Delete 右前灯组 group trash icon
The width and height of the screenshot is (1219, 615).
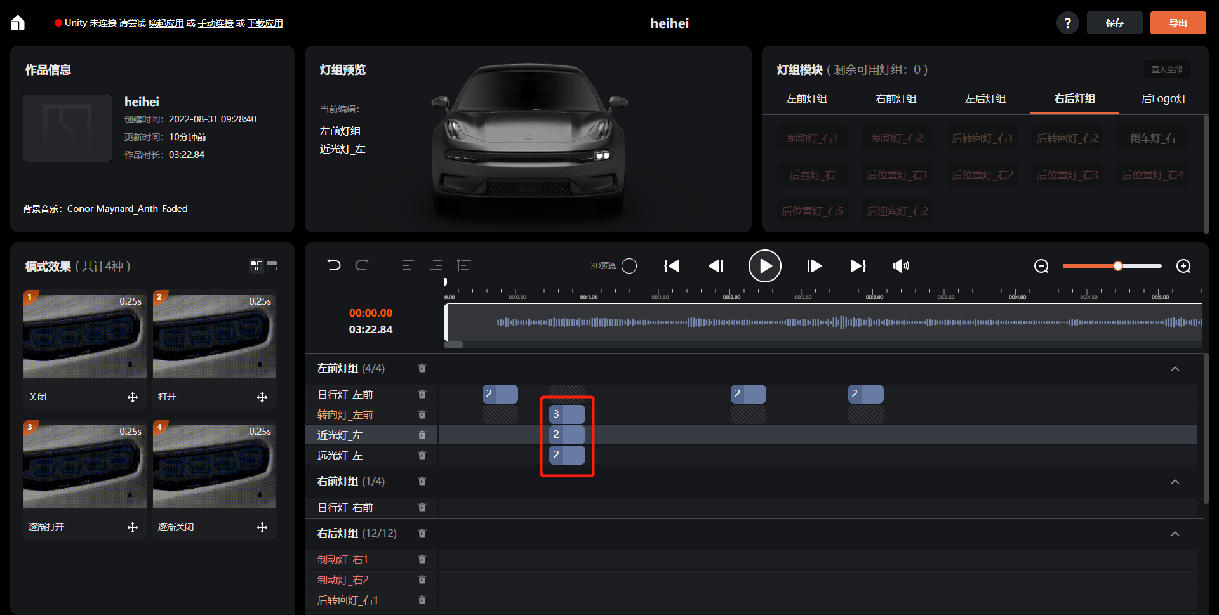pyautogui.click(x=422, y=481)
